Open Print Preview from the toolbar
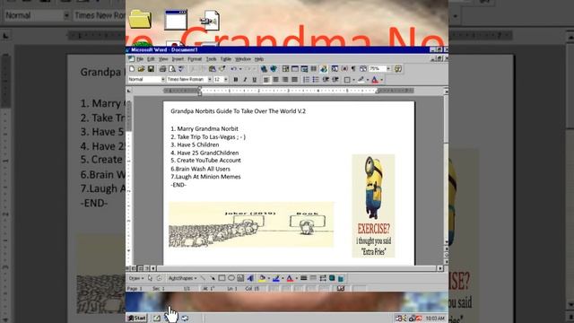 171,69
